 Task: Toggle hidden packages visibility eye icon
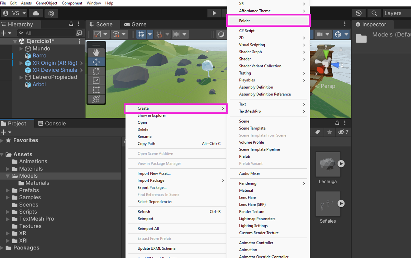343,132
